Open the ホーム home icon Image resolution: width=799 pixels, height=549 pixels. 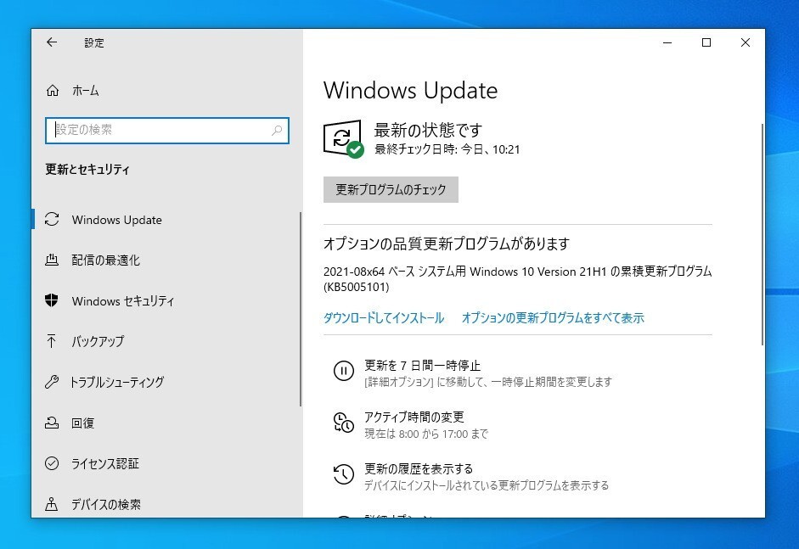[52, 91]
